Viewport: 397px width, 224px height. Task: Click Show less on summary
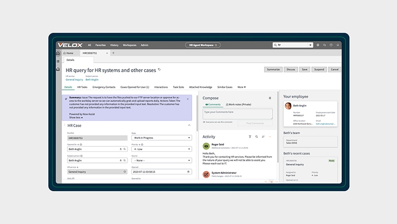(x=76, y=118)
